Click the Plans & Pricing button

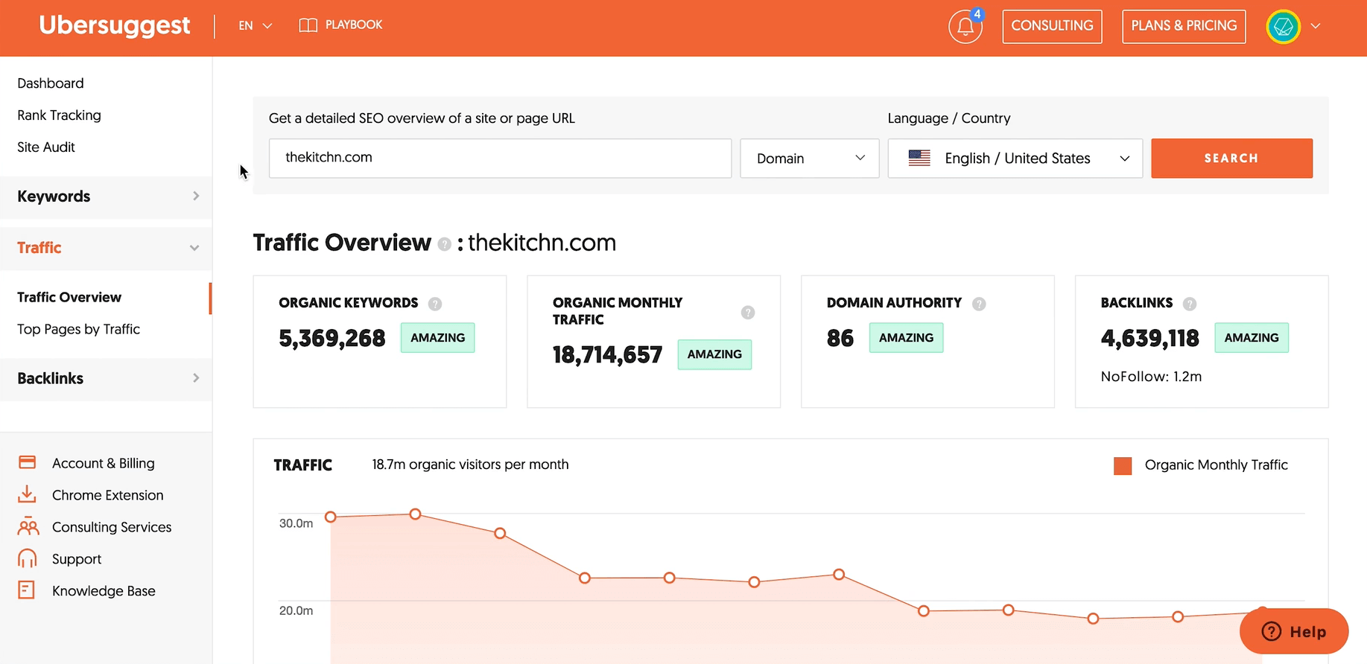[x=1183, y=26]
